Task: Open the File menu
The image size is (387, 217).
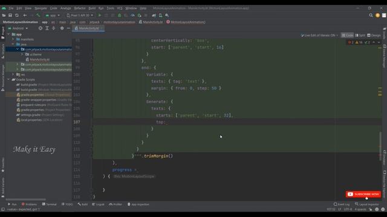Action: 11,8
